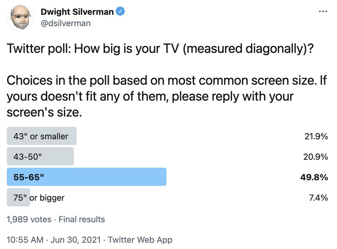Select the 43" or smaller poll option

pyautogui.click(x=41, y=136)
